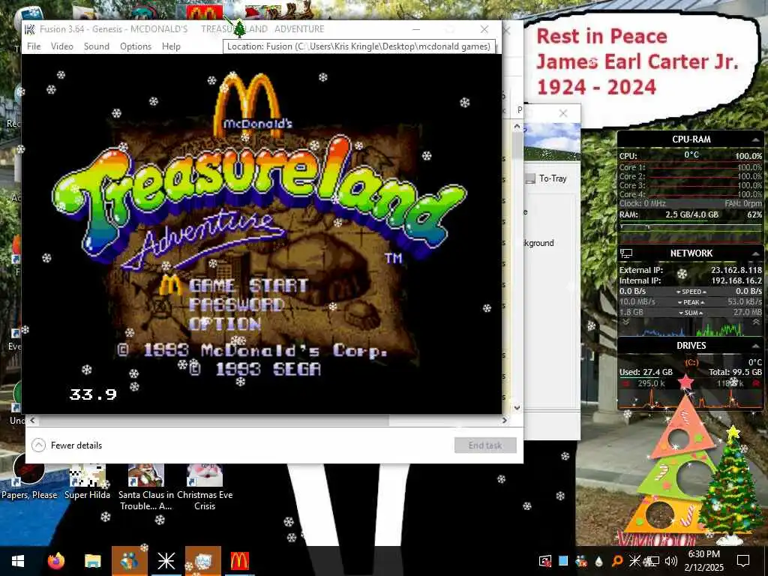Image resolution: width=768 pixels, height=576 pixels.
Task: Click the End task button
Action: 485,445
